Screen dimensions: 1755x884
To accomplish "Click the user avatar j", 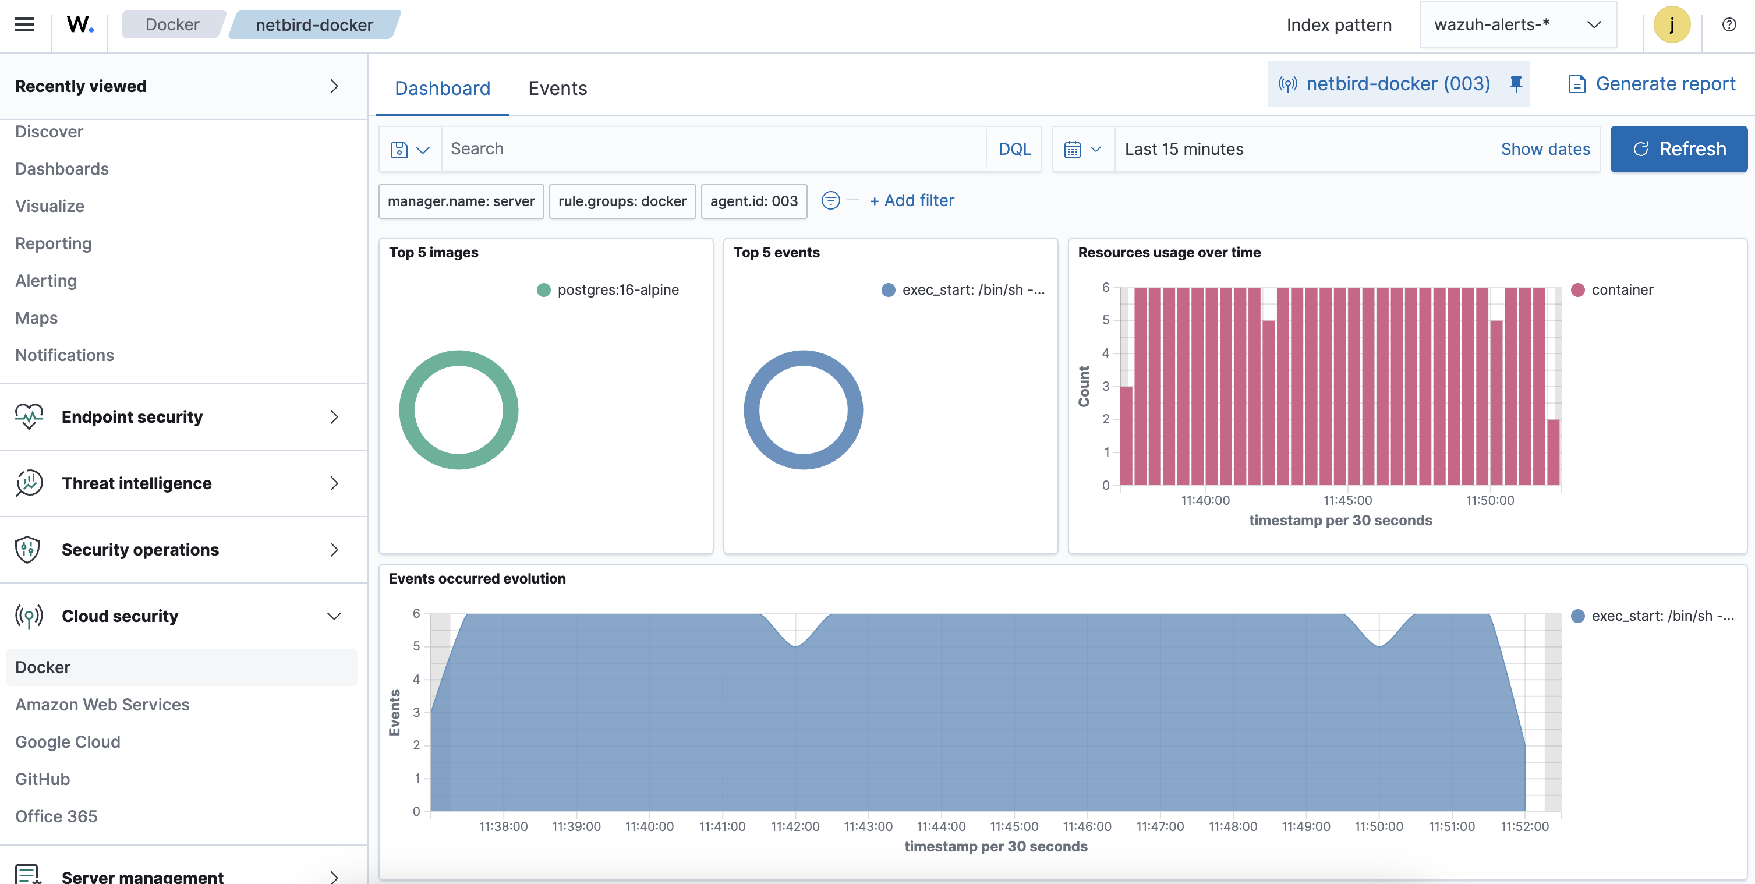I will click(x=1671, y=24).
